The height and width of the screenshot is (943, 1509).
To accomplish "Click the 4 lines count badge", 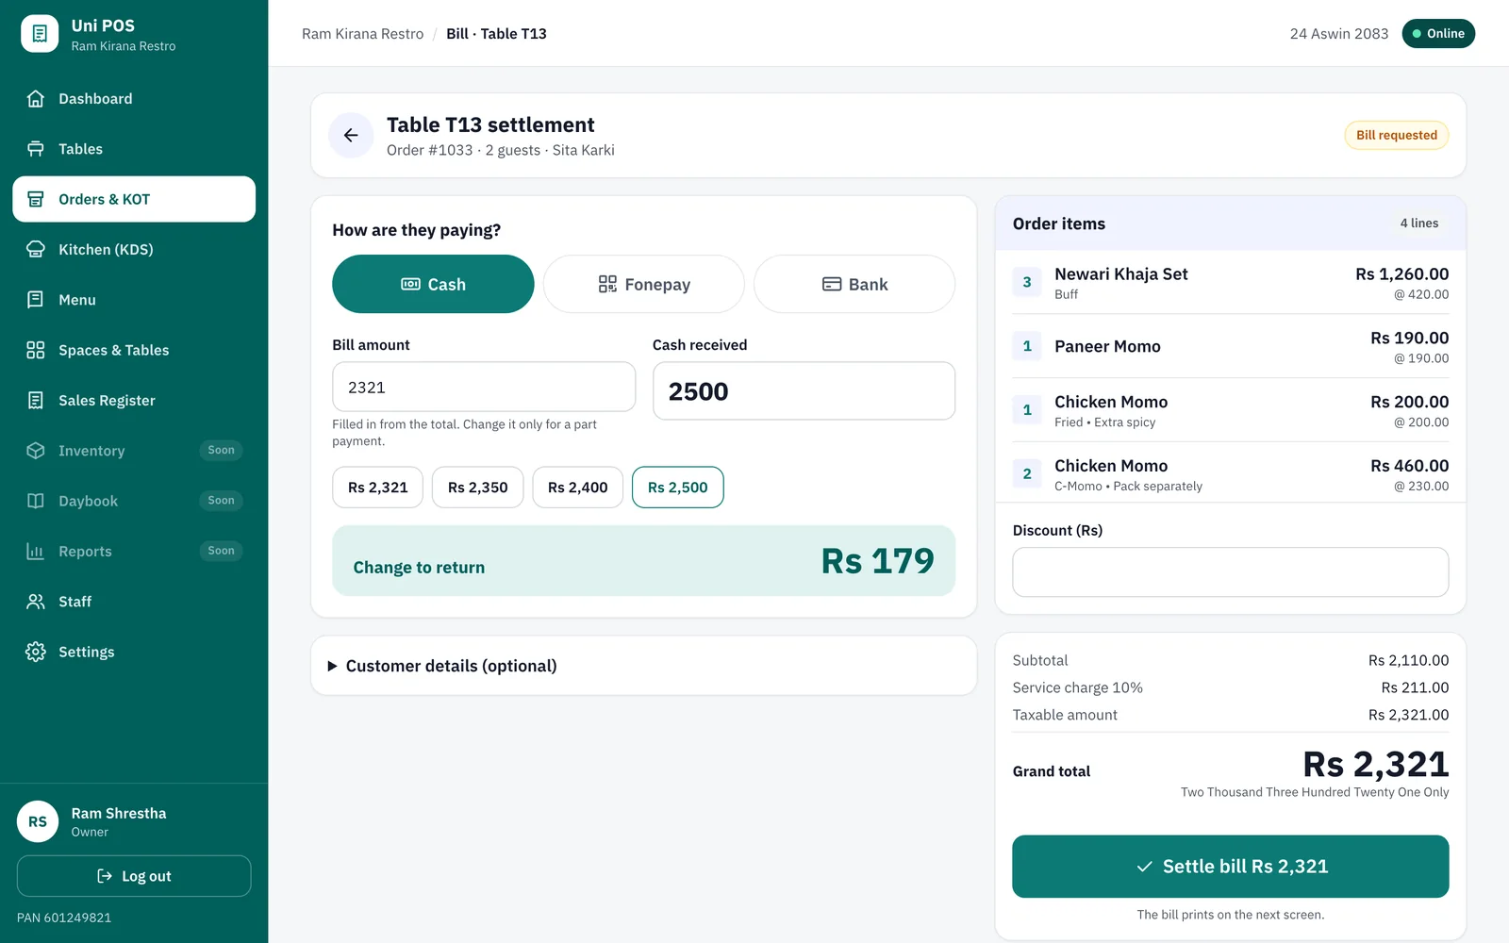I will 1419,223.
